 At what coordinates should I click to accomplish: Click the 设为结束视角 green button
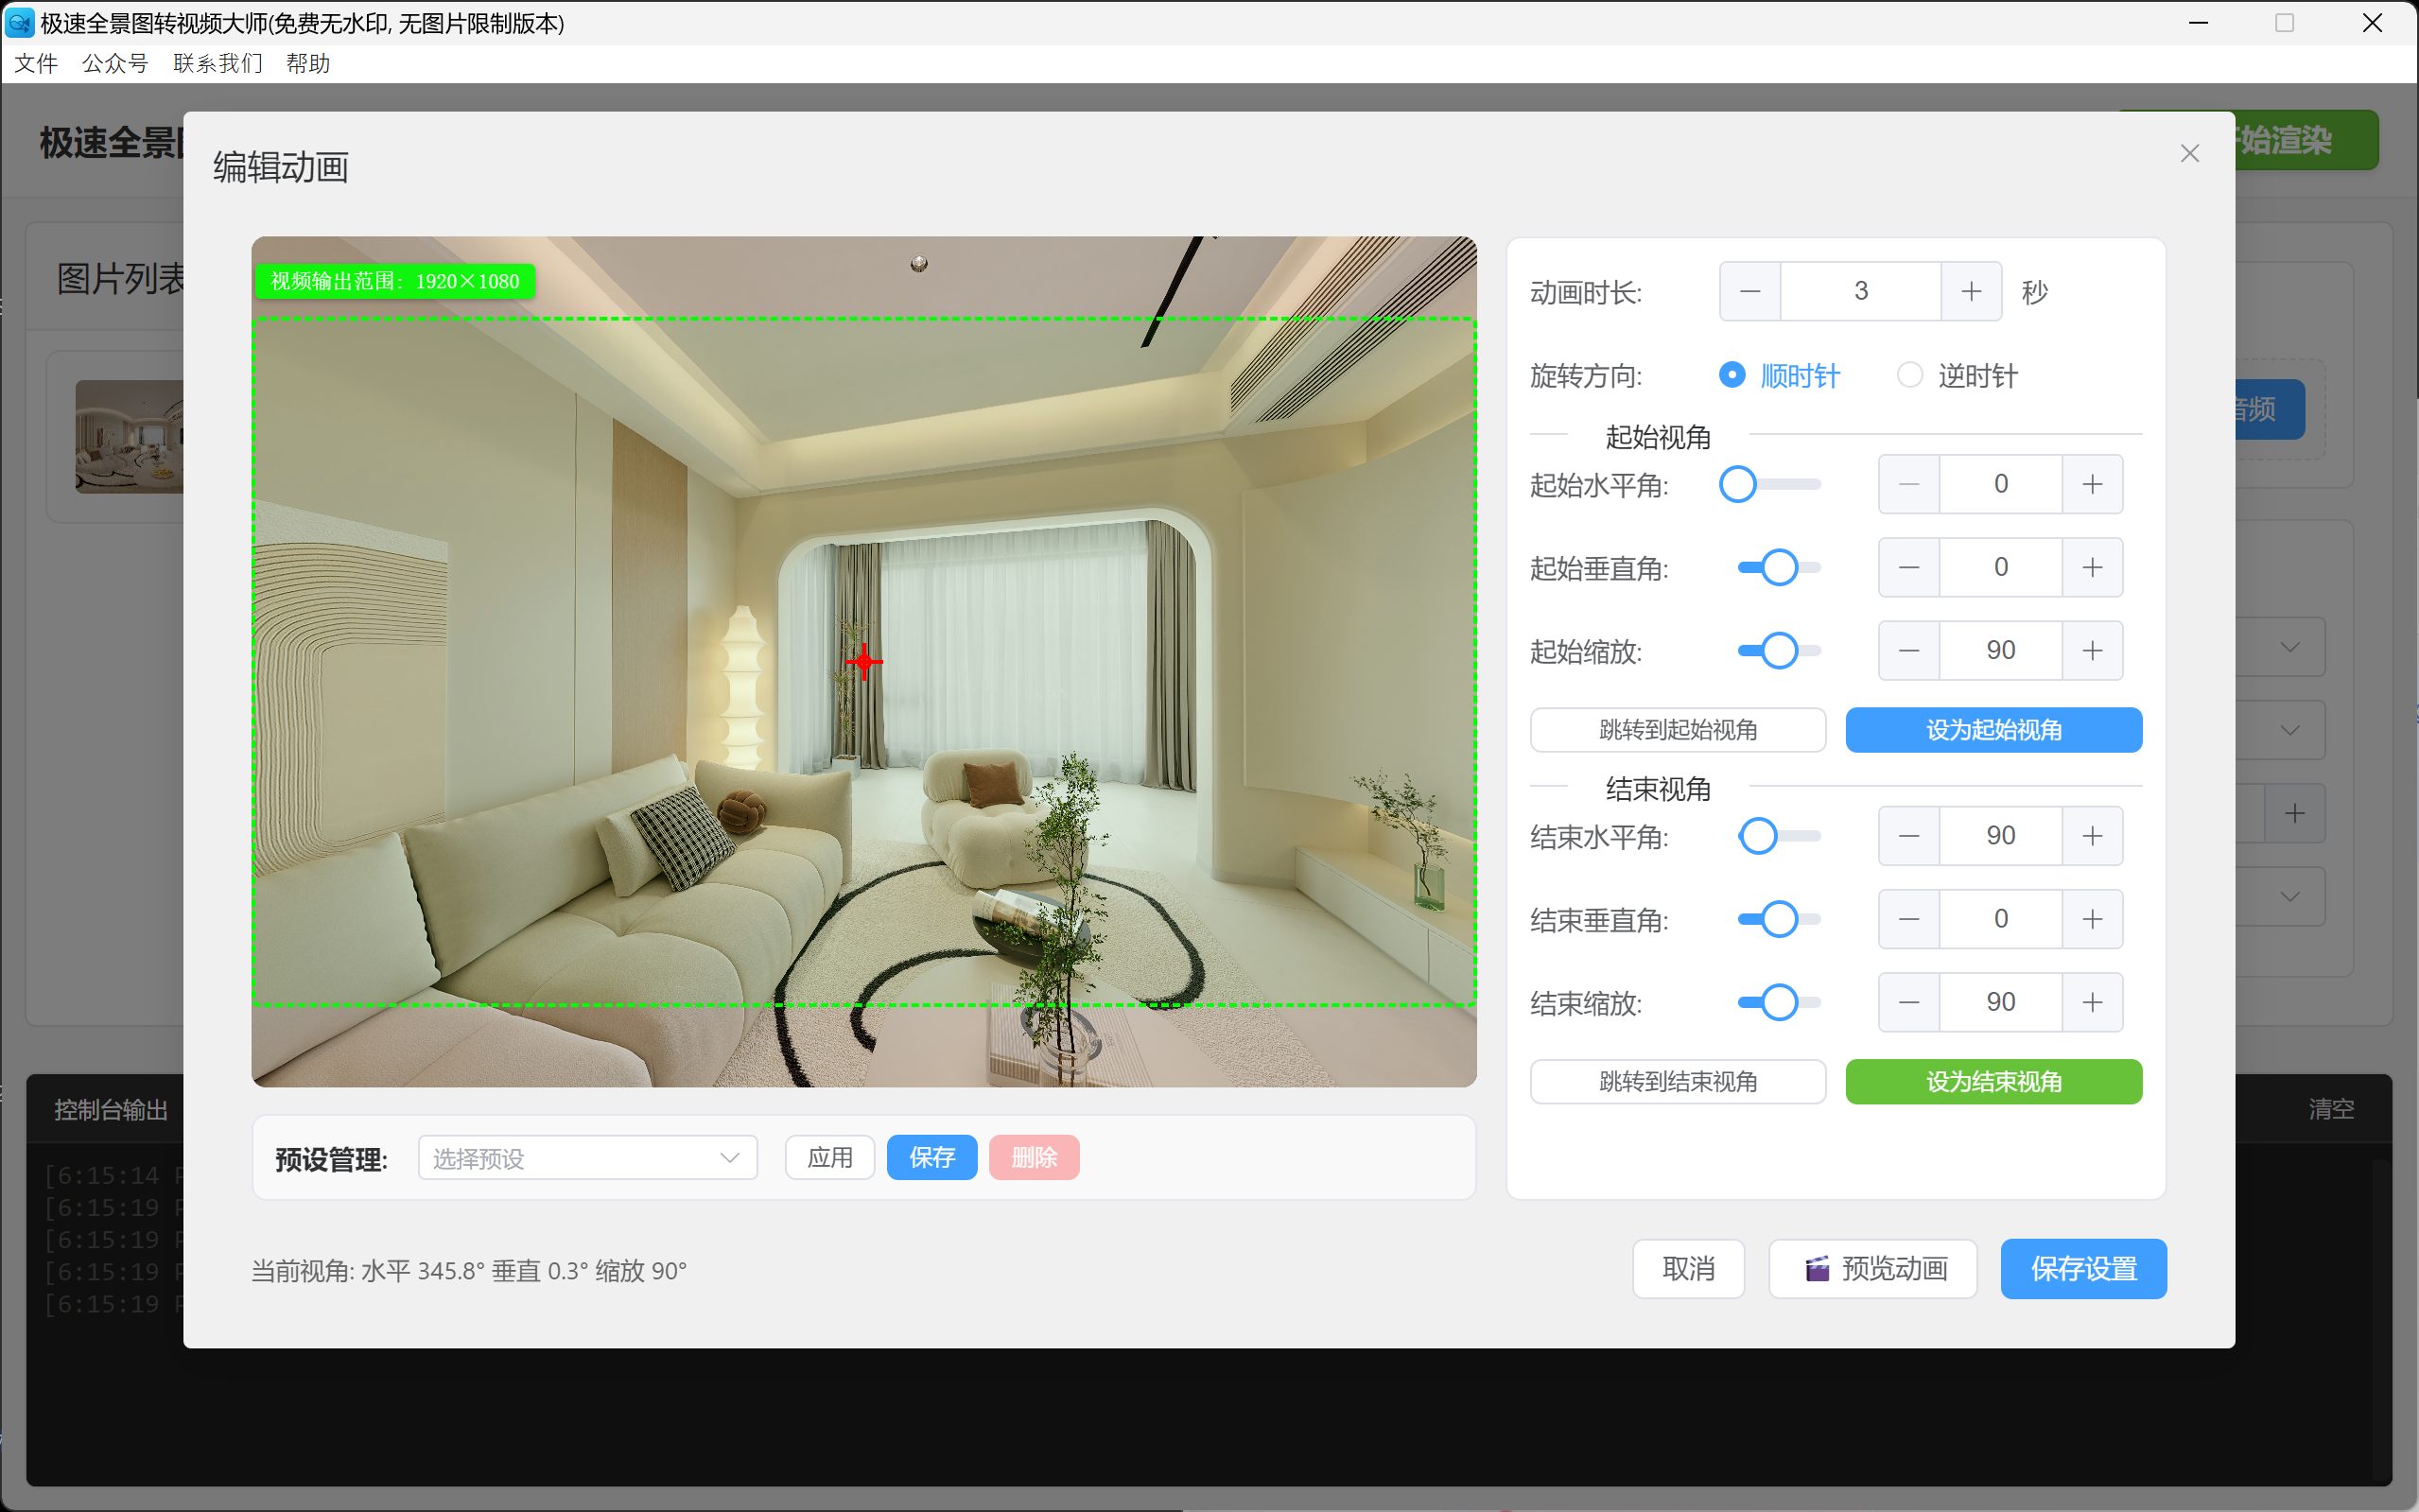(x=1993, y=1081)
